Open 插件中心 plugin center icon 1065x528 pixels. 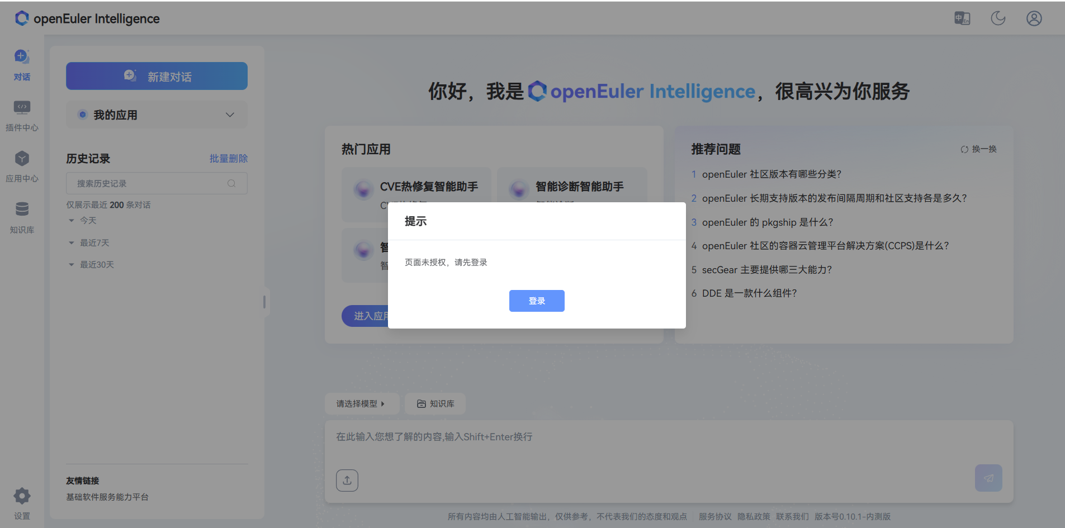(x=22, y=107)
